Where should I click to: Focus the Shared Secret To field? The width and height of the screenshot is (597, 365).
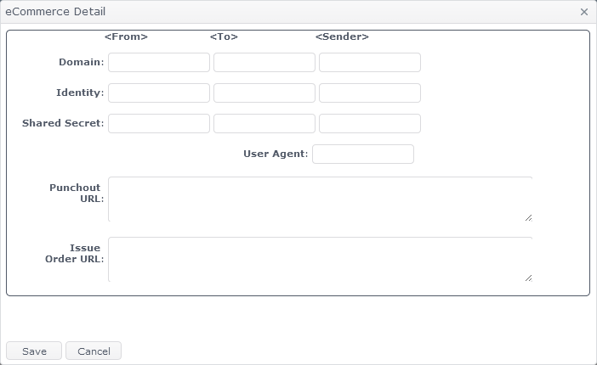[264, 123]
